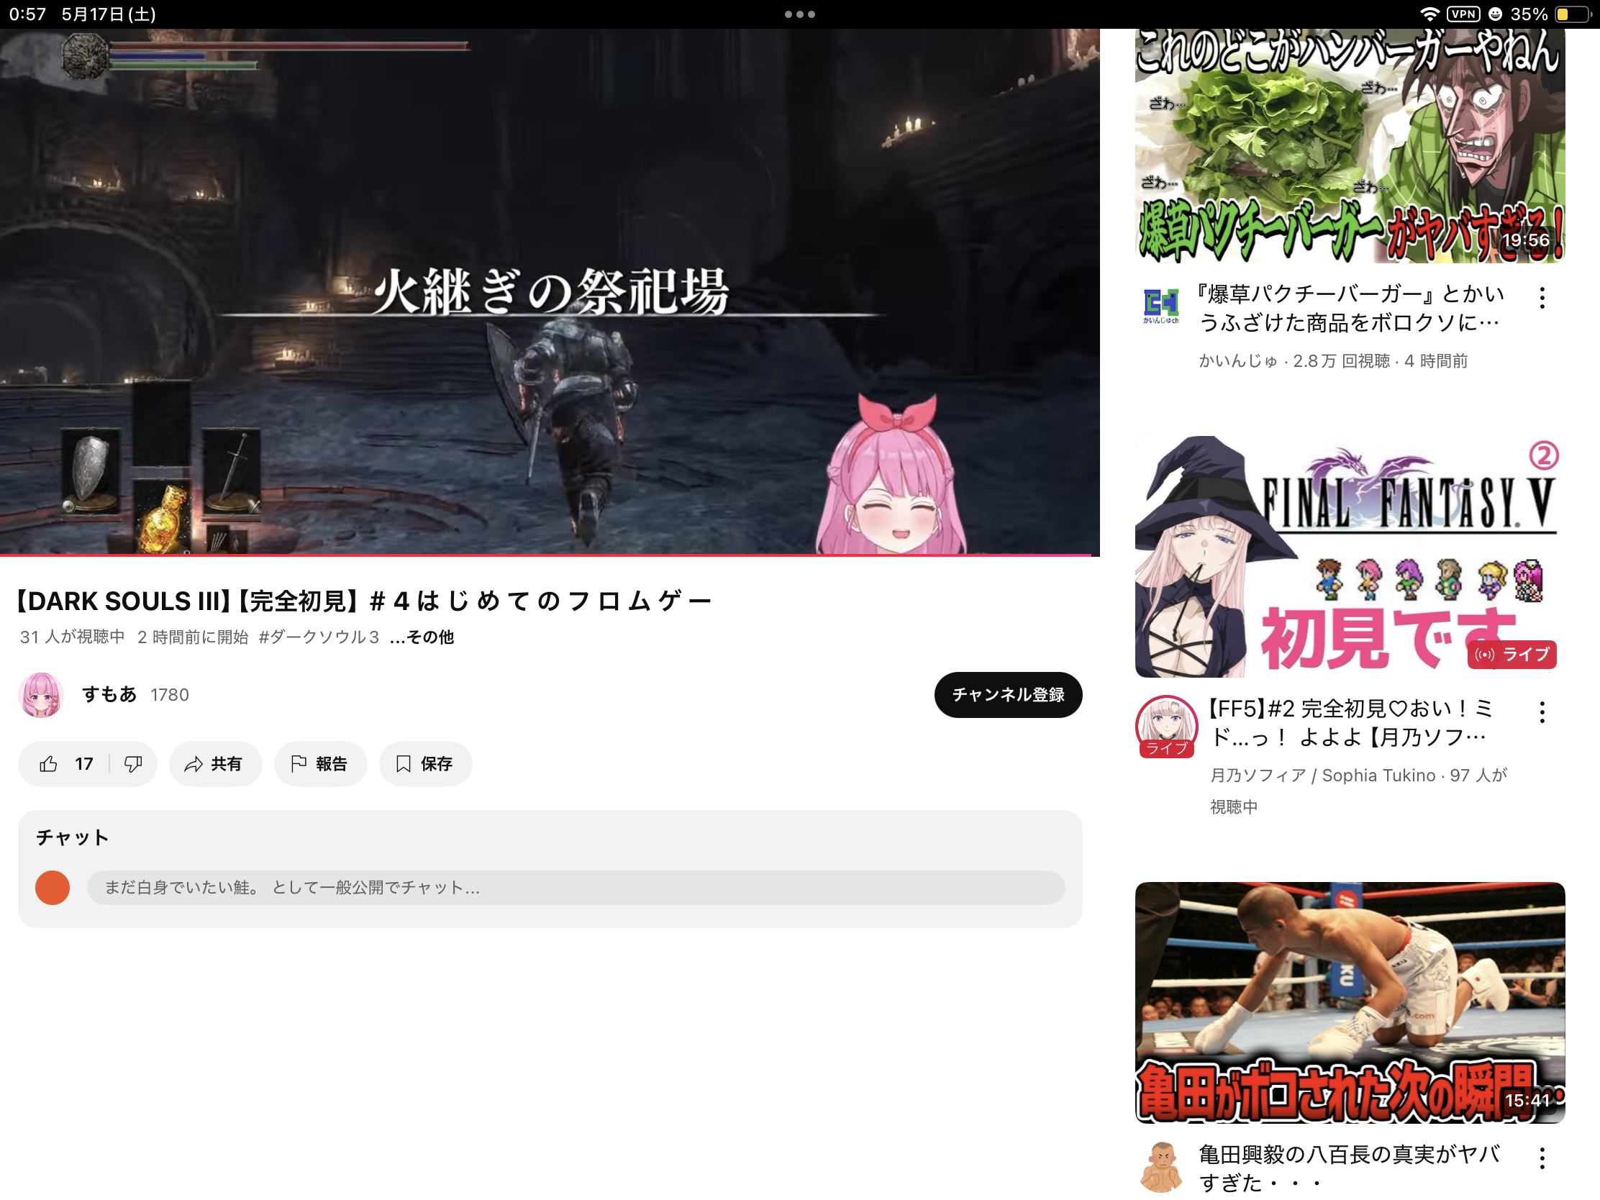This screenshot has width=1600, height=1200.
Task: Report this video with 報告 button
Action: tap(320, 764)
